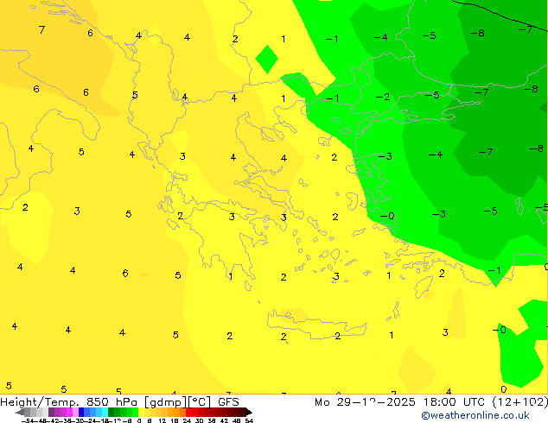Select the 'Mo 29-12-2025 18:00 UTC' date label

click(400, 402)
